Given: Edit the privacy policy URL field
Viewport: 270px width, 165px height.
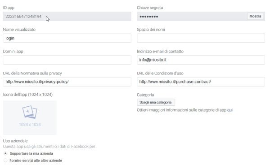Looking at the screenshot, I should coord(67,82).
